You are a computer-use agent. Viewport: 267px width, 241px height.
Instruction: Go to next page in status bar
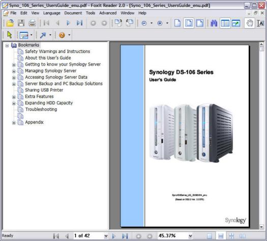(x=114, y=236)
